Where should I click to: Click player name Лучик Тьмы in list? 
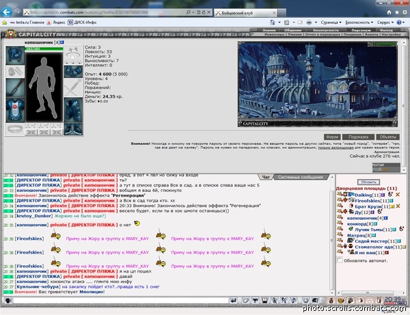[x=369, y=230]
